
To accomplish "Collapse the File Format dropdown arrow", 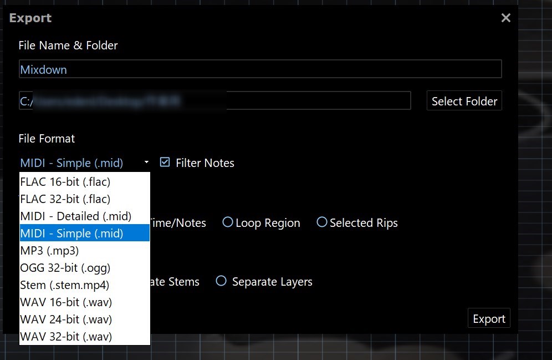I will pos(146,163).
